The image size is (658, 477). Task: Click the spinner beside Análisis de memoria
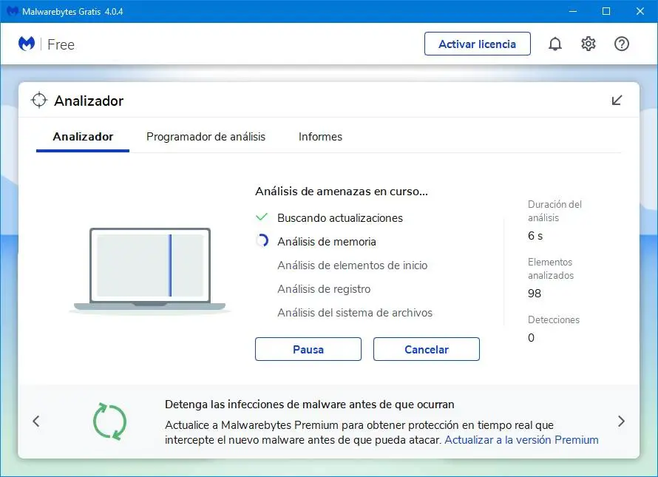tap(262, 240)
